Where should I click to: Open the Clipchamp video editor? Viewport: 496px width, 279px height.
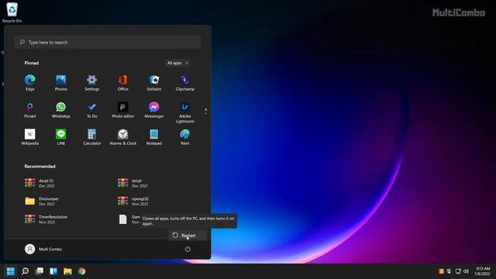(x=185, y=83)
